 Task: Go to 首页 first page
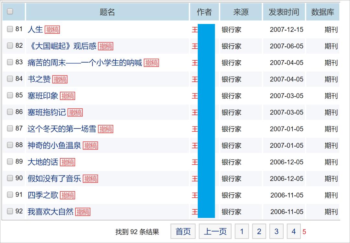coord(183,231)
